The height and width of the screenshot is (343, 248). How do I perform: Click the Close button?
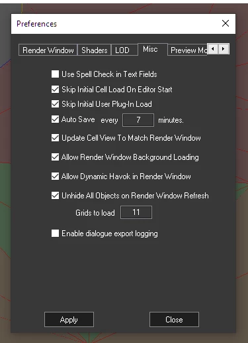[x=174, y=319]
